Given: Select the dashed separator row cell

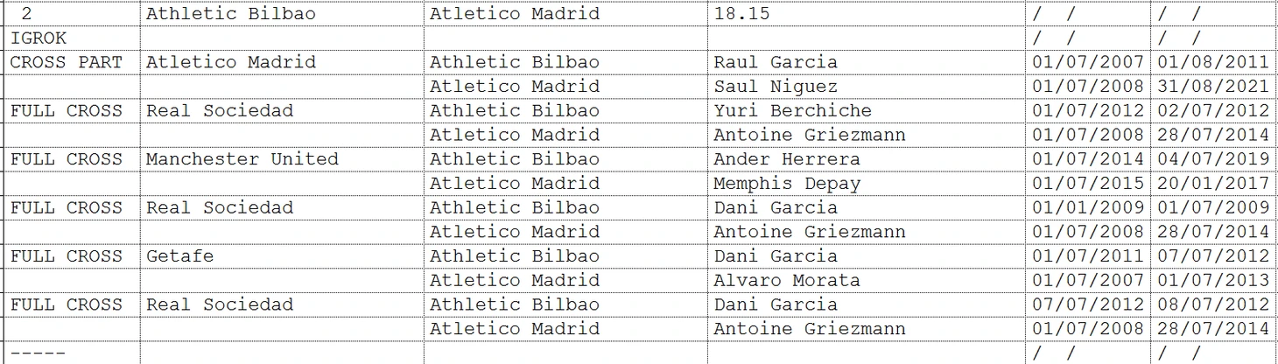Looking at the screenshot, I should [73, 353].
